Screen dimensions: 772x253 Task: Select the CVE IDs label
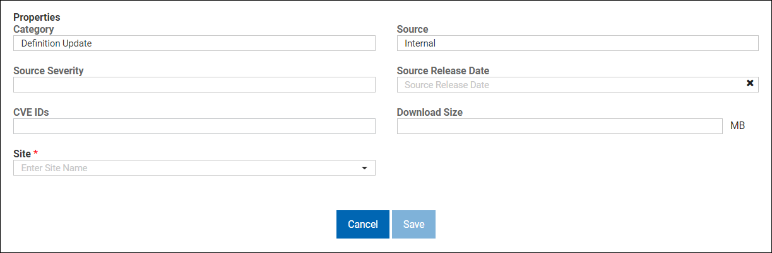coord(31,112)
